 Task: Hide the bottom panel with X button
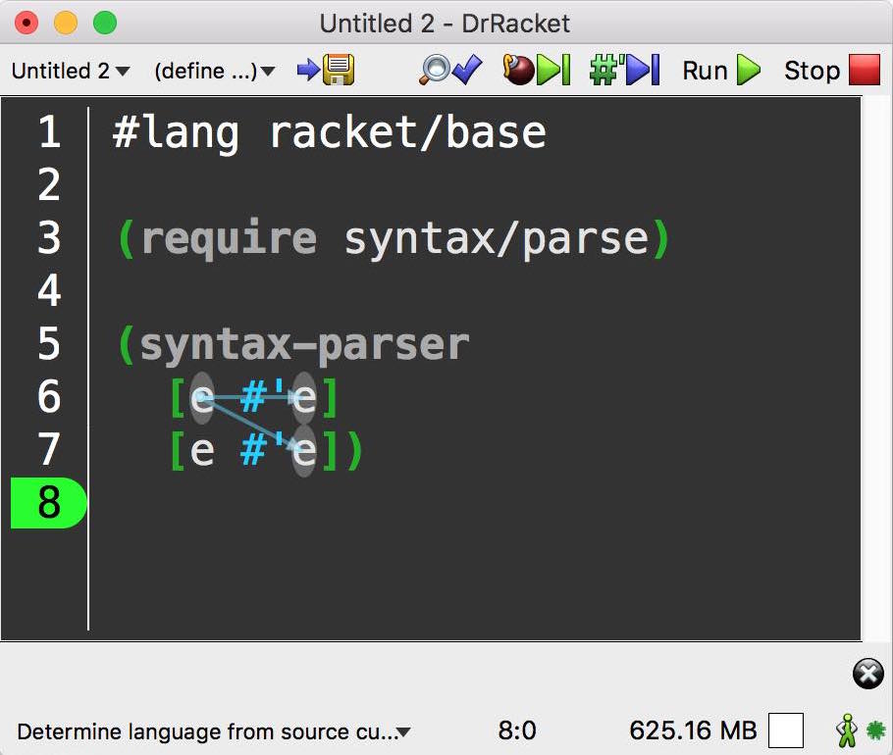[x=867, y=674]
